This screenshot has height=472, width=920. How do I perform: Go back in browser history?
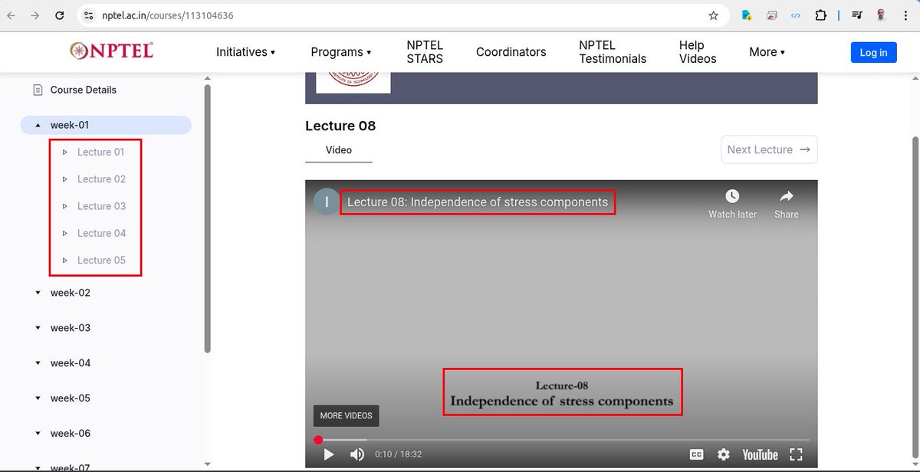(x=11, y=15)
